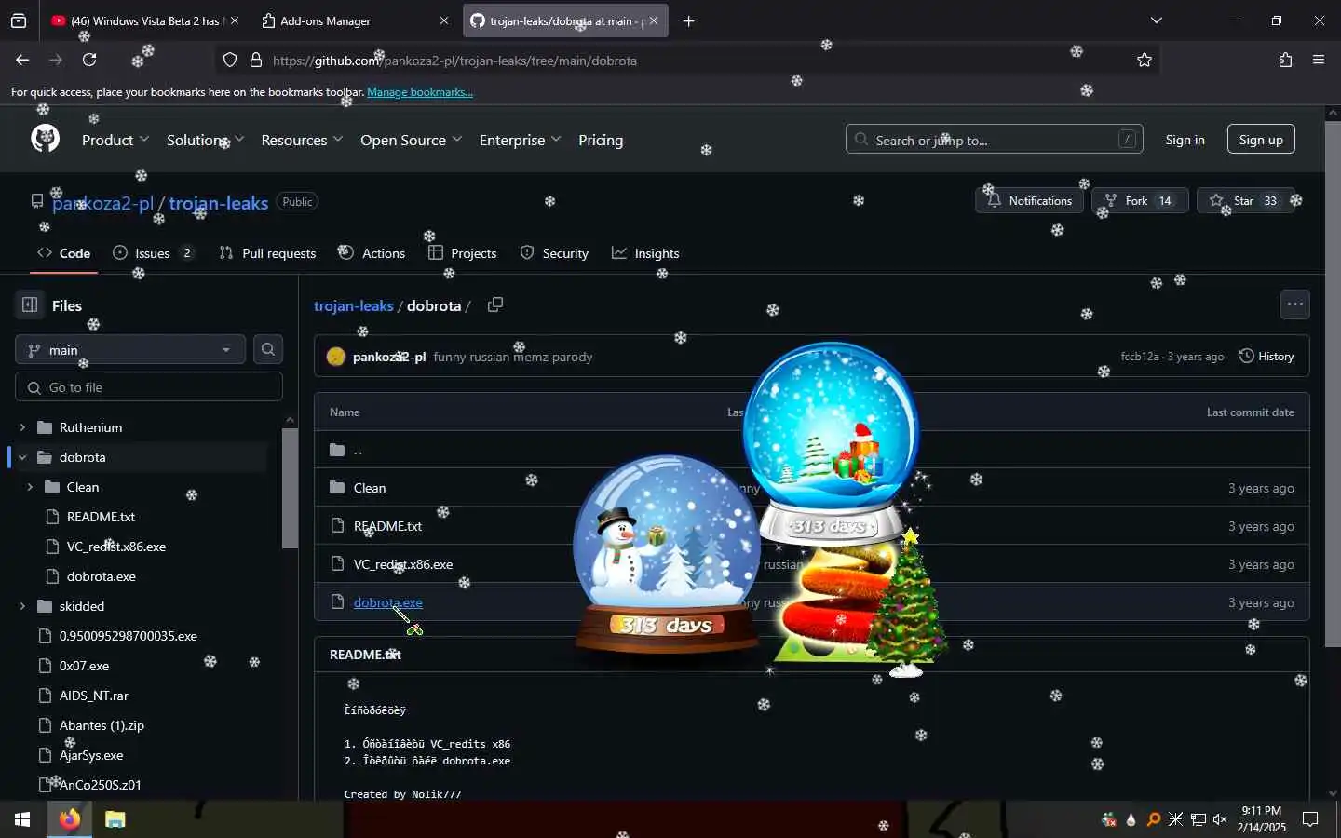Open the Pricing page
The image size is (1341, 838).
[601, 141]
